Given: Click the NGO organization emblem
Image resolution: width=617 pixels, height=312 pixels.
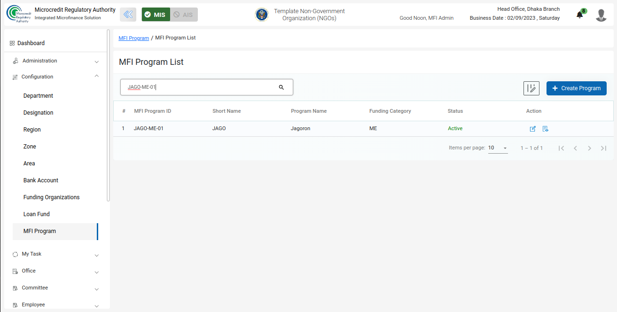Looking at the screenshot, I should pos(262,15).
